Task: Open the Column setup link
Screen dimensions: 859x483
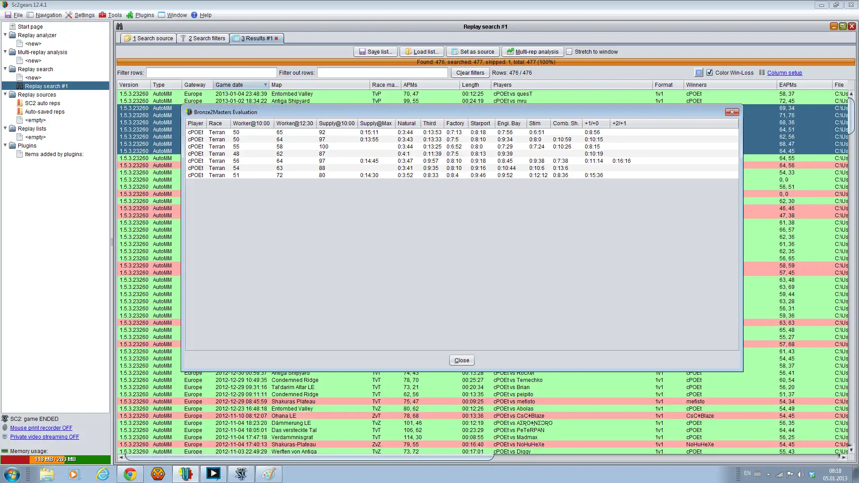Action: (x=784, y=73)
